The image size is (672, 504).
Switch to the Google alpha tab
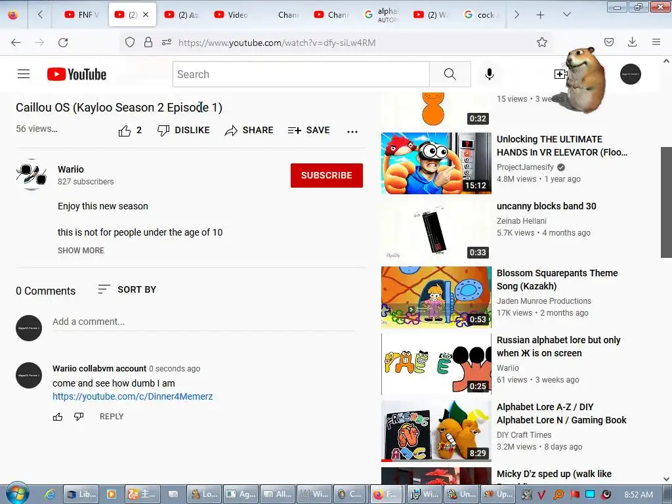coord(381,14)
